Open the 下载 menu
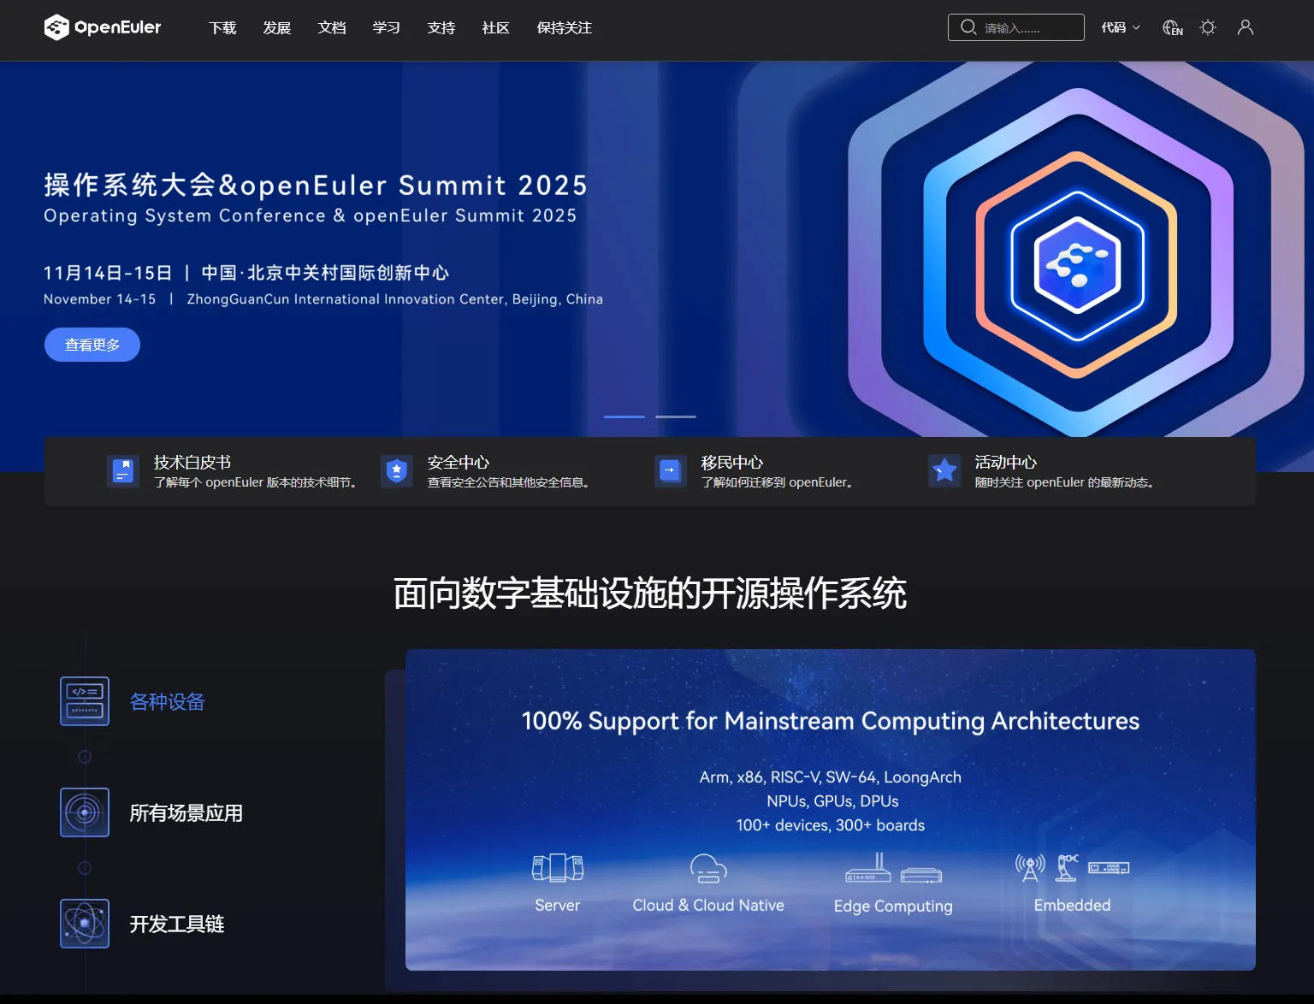 point(222,28)
